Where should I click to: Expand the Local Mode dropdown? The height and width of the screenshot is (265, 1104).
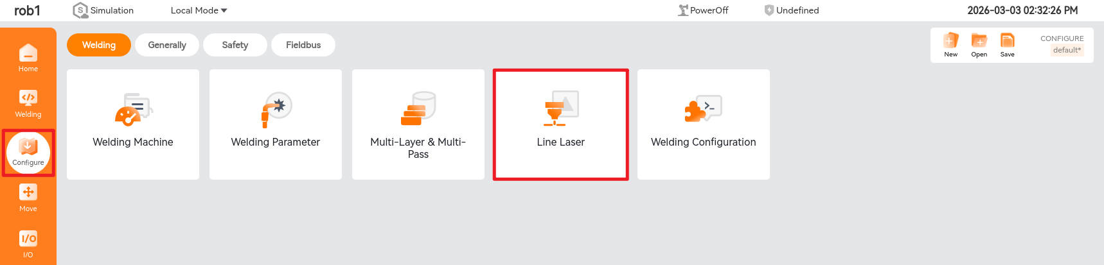(x=199, y=10)
